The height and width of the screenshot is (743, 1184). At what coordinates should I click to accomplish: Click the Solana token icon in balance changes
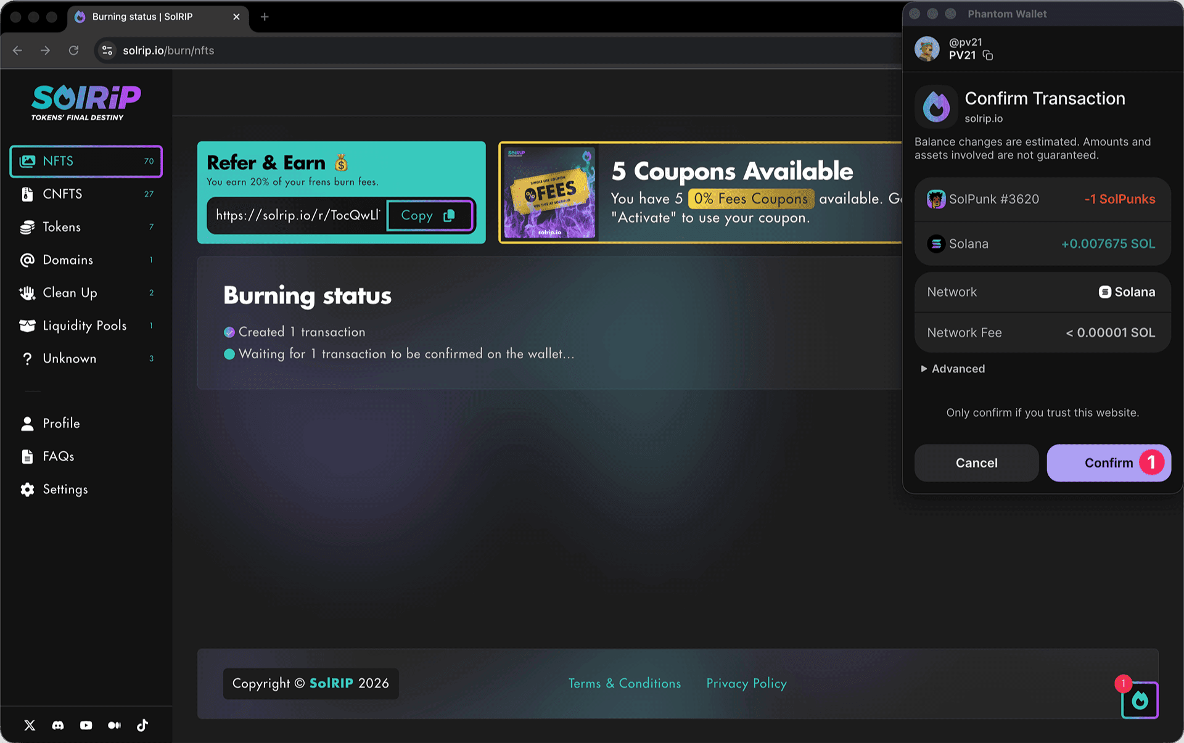[x=936, y=244]
